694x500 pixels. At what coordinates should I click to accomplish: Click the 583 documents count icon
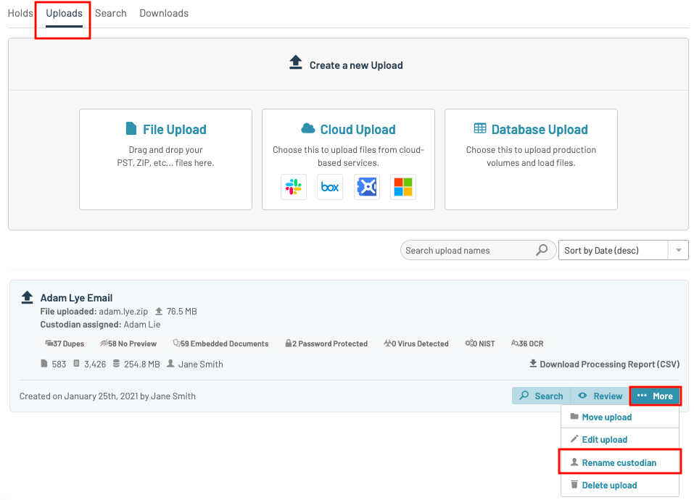click(x=44, y=363)
